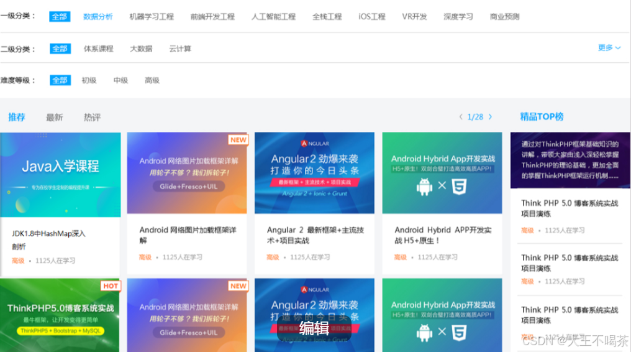Open first-row Android Hybrid App thumbnail

(442, 173)
